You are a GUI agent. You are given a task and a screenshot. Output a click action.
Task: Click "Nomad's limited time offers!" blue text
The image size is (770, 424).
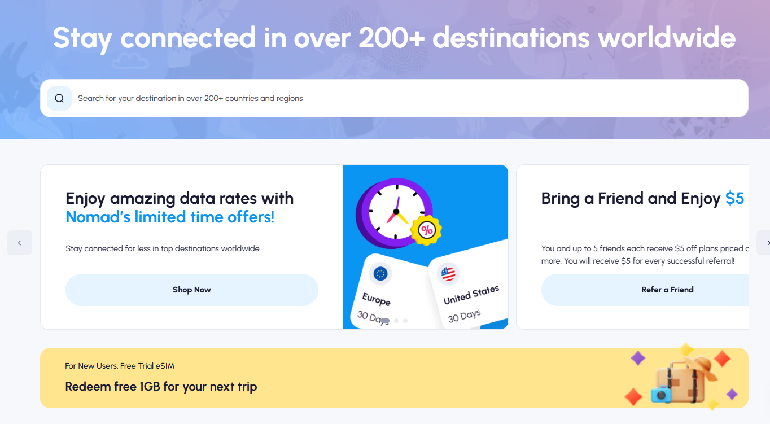coord(170,217)
